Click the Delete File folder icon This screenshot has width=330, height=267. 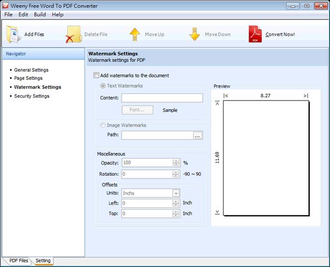[74, 35]
